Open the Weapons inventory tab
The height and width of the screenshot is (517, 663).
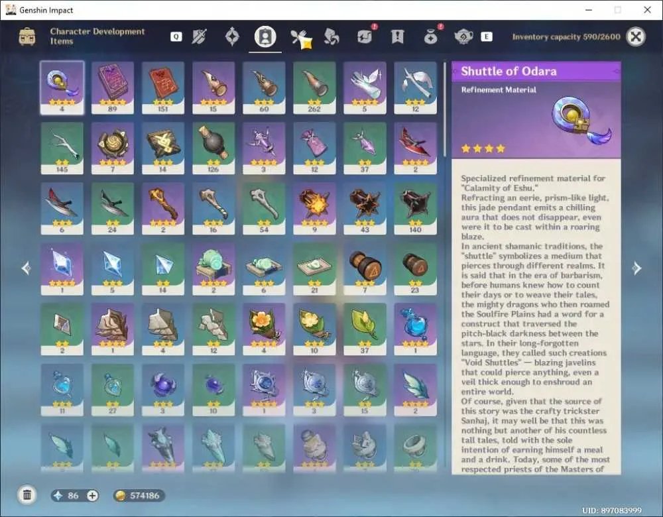click(x=199, y=36)
